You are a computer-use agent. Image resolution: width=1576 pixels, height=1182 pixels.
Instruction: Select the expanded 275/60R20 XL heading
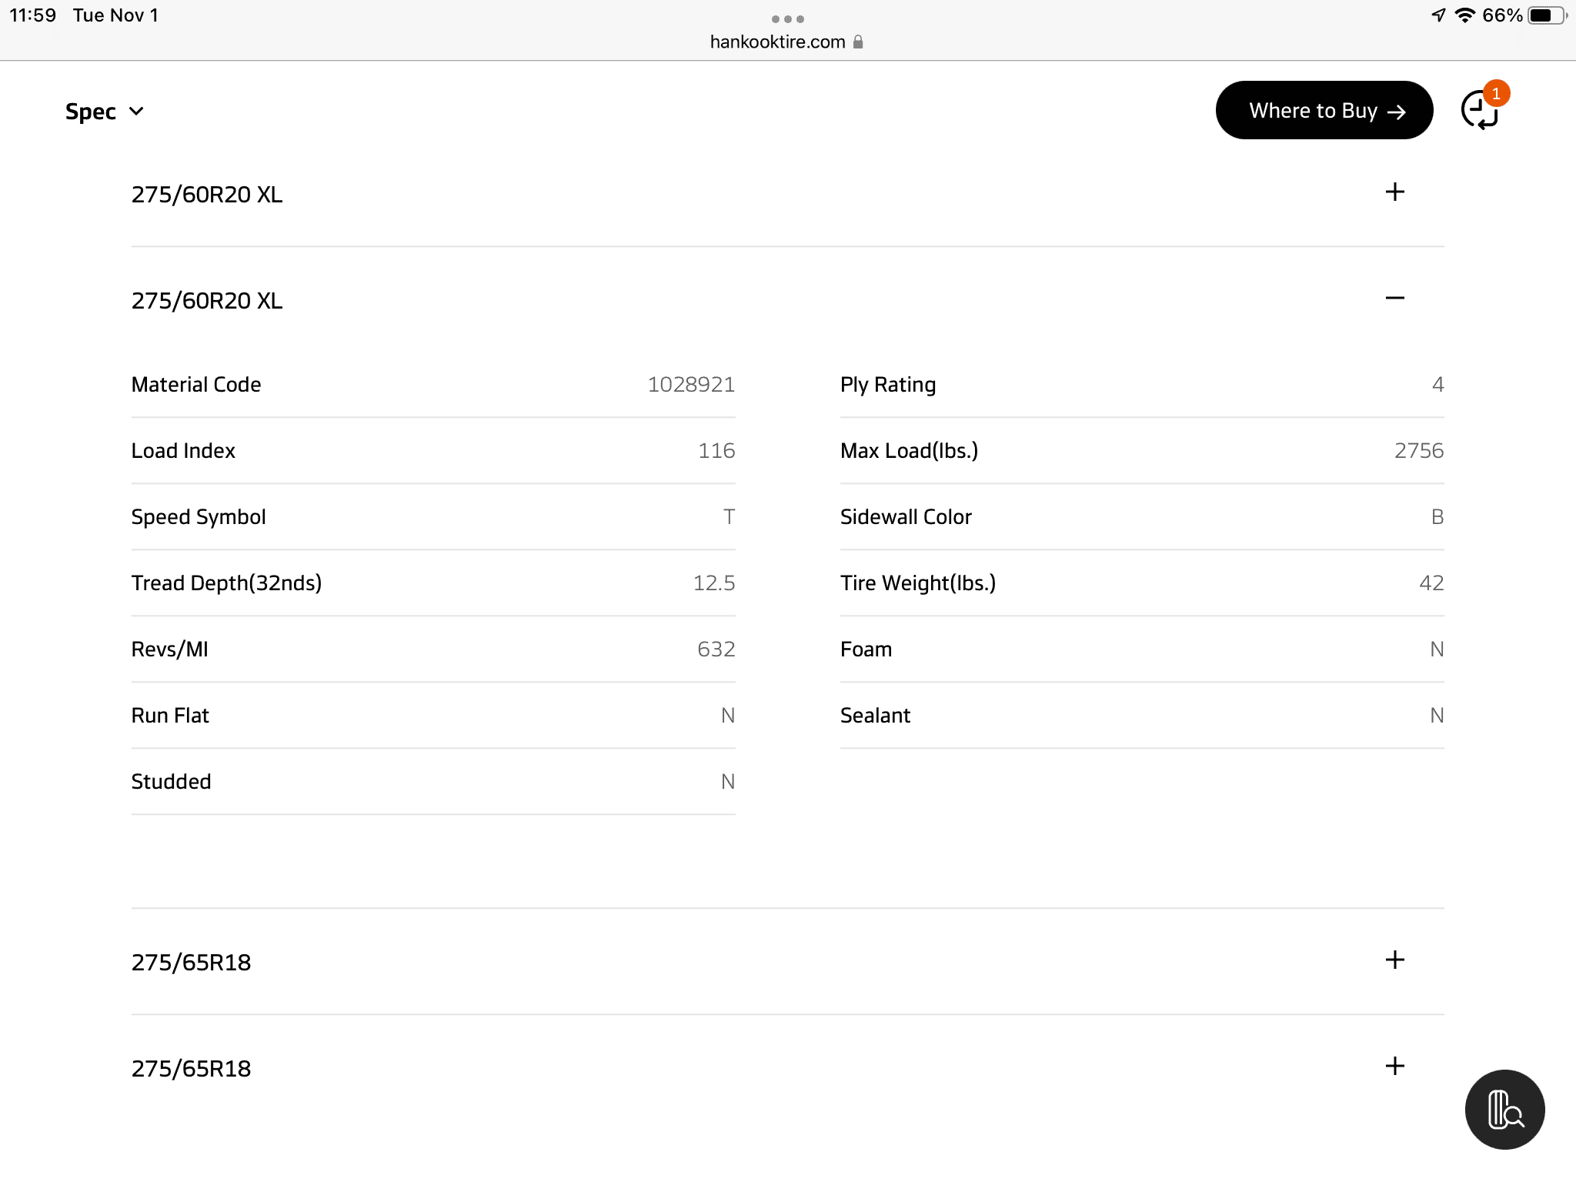point(207,301)
